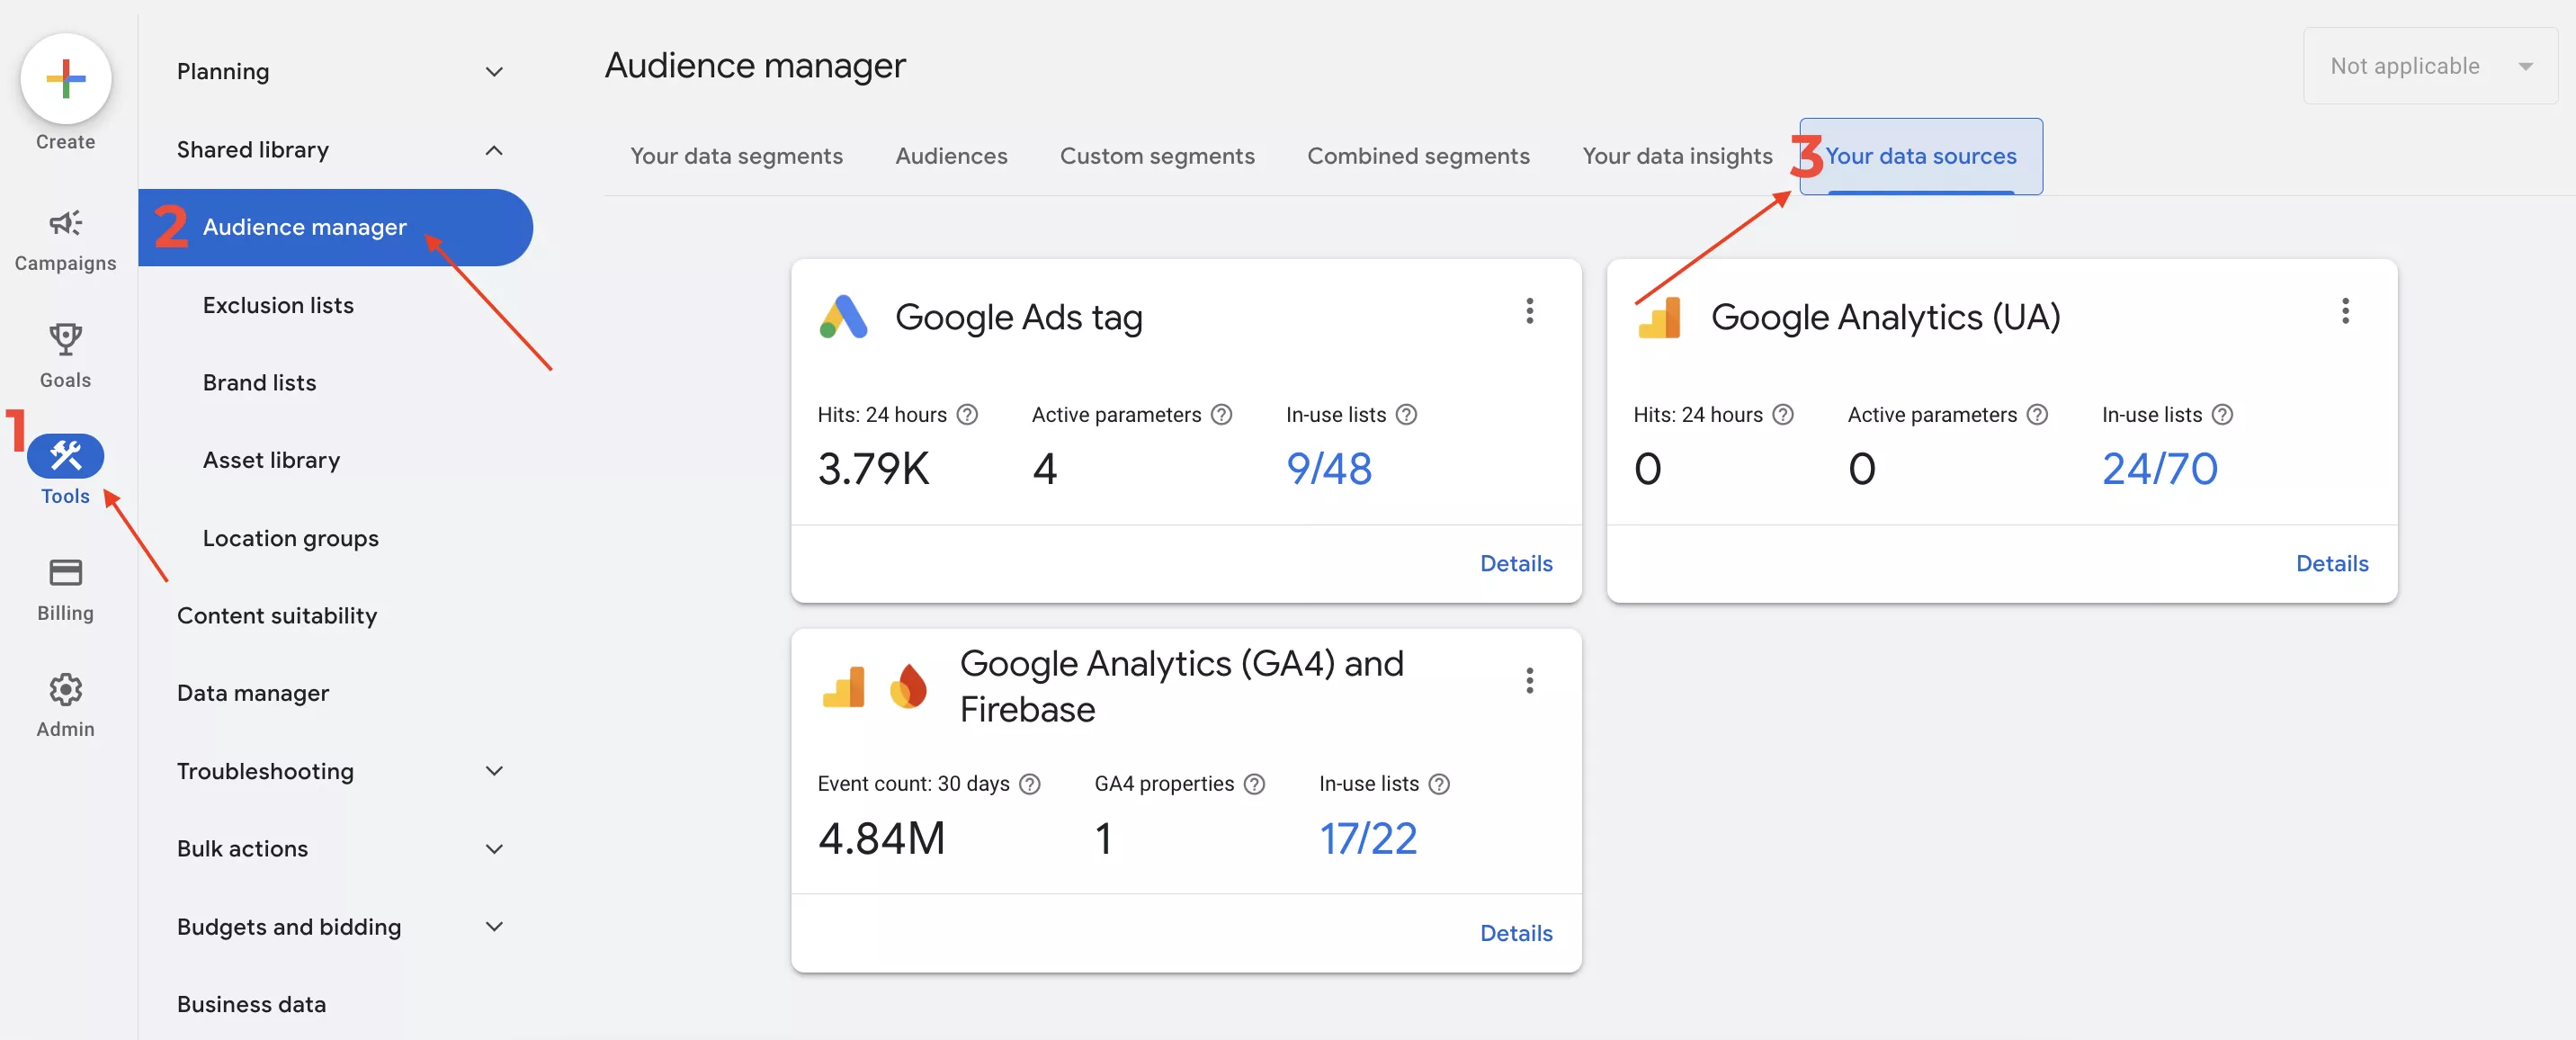Show help for Google Ads tag Active parameters
This screenshot has height=1040, width=2576.
coord(1221,414)
